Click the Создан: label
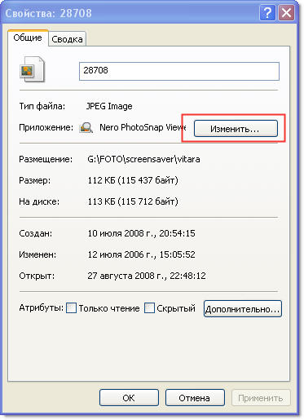 pyautogui.click(x=36, y=233)
